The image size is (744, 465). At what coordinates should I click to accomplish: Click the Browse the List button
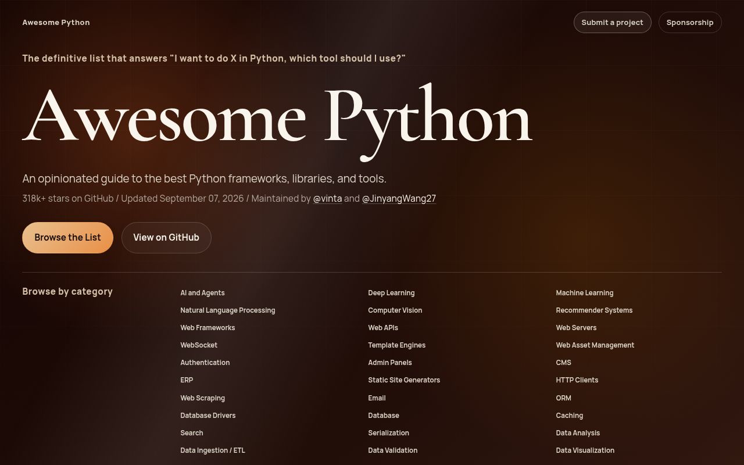coord(67,237)
